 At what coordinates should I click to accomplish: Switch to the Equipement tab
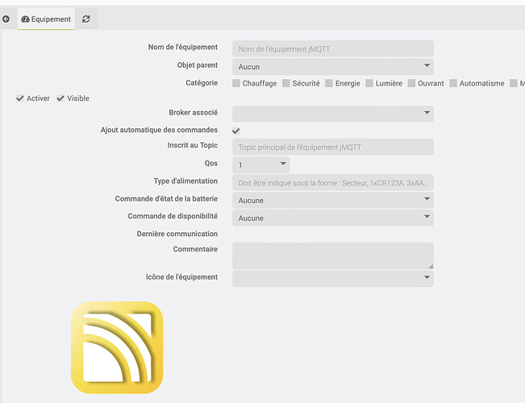point(46,19)
